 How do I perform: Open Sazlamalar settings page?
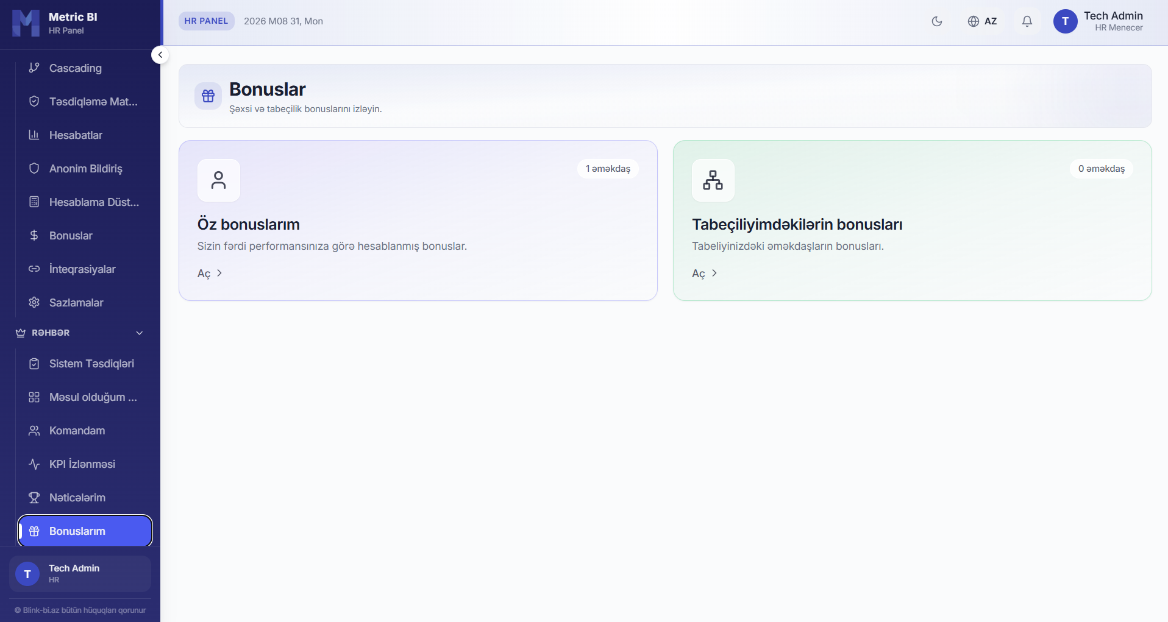85,302
